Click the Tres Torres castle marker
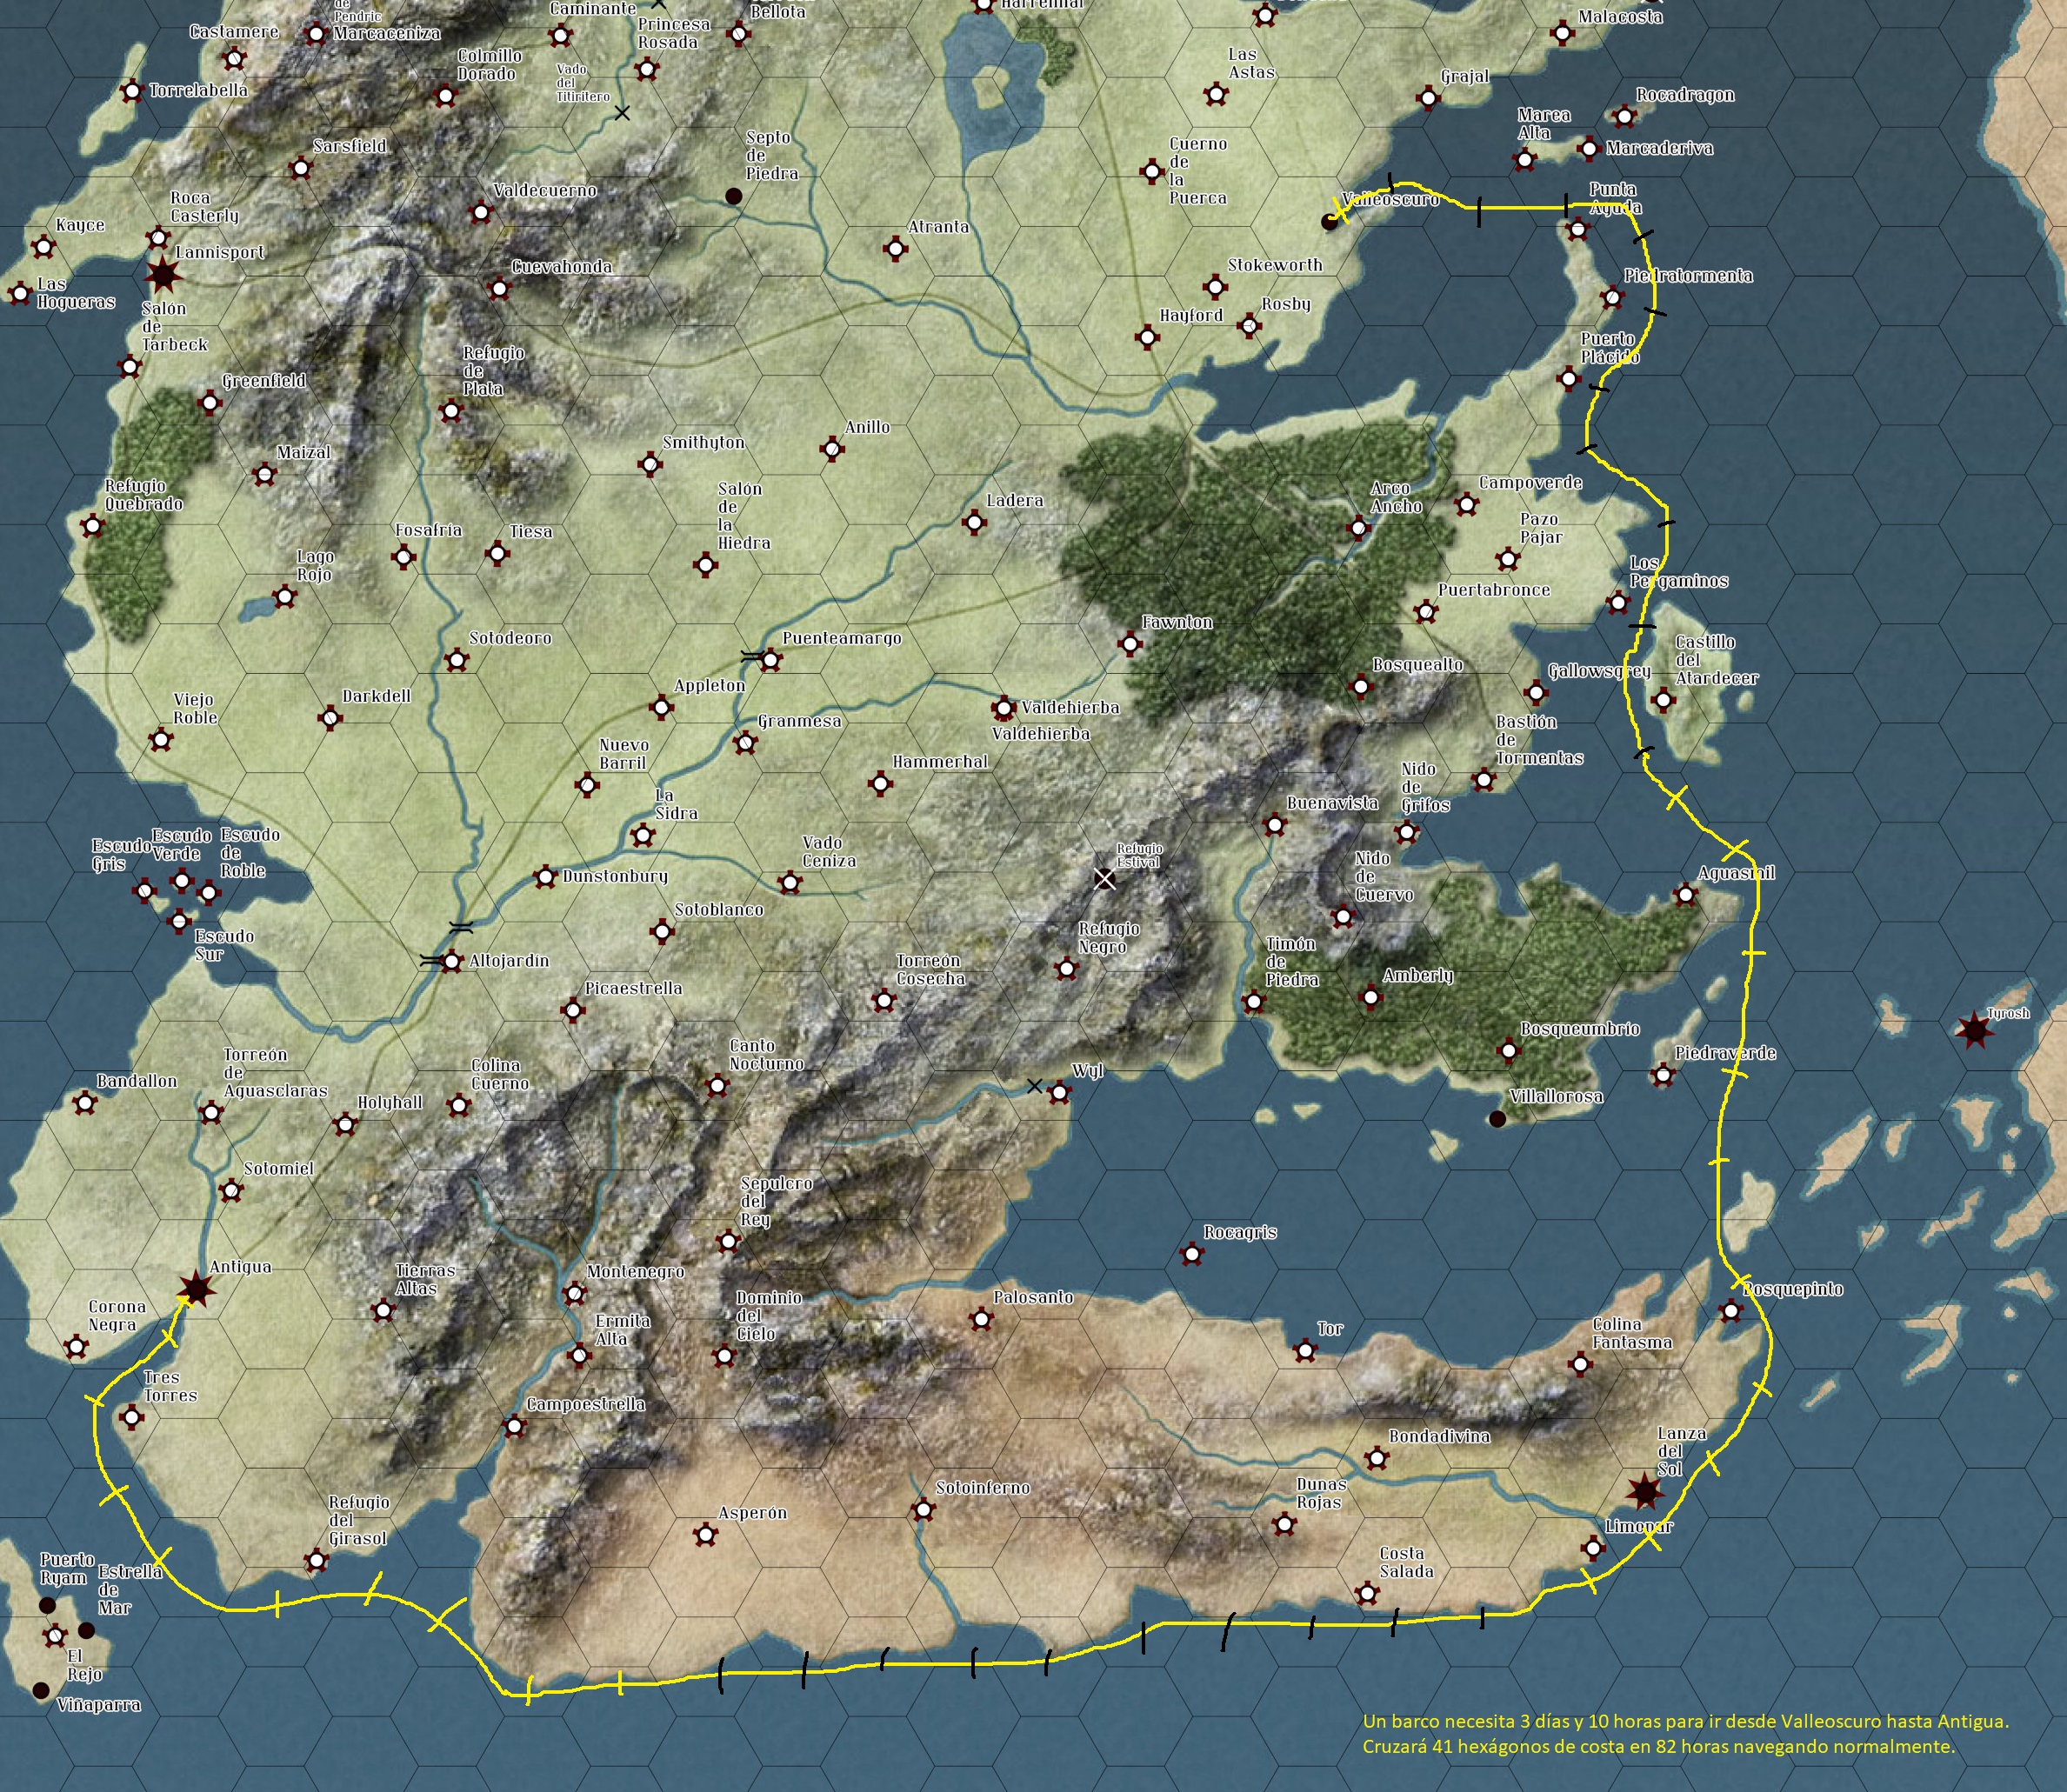This screenshot has width=2067, height=1792. click(x=131, y=1417)
